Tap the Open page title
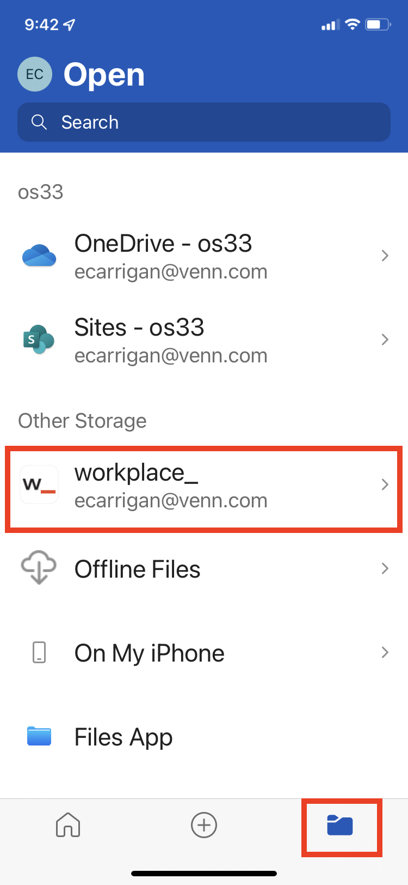Screen dimensions: 408x885 click(104, 75)
